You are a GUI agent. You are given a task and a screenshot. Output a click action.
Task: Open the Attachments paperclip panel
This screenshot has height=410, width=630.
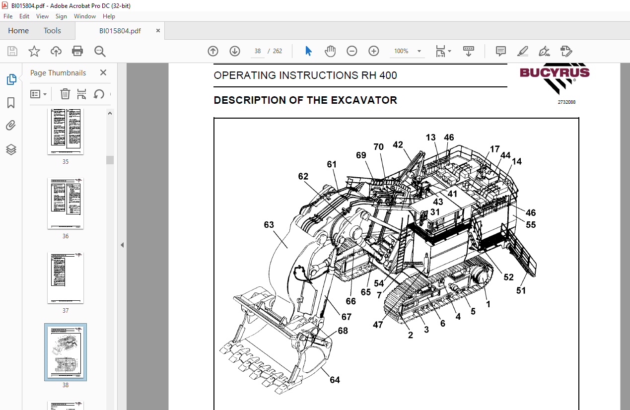(11, 126)
